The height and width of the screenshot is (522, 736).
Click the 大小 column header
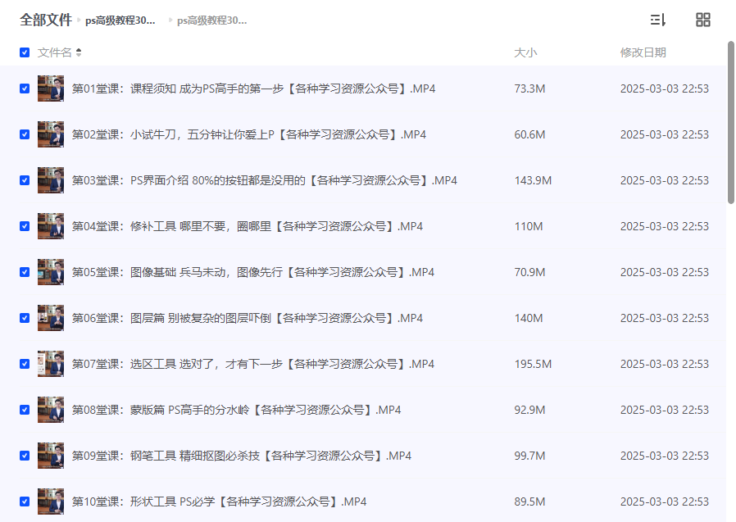525,52
